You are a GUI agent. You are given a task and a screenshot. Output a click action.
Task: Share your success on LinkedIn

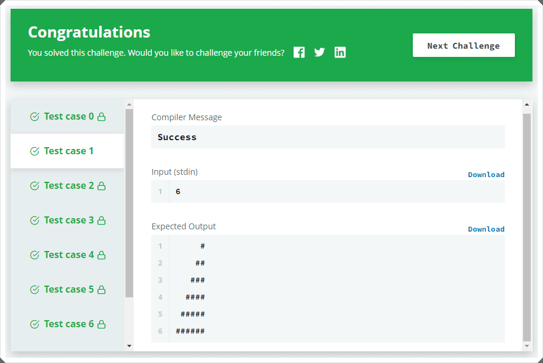(340, 52)
